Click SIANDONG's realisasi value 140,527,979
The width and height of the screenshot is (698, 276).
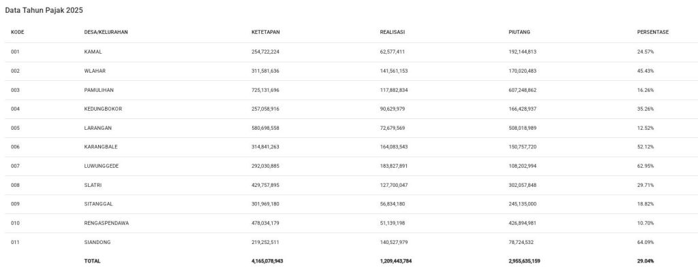[x=393, y=242]
